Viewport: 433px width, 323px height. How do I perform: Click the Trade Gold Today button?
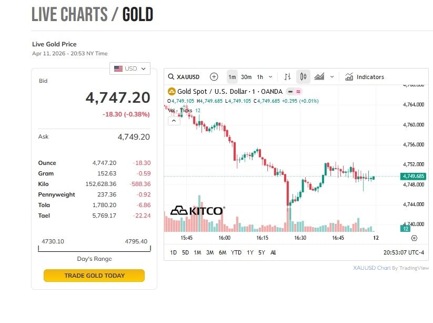click(94, 276)
